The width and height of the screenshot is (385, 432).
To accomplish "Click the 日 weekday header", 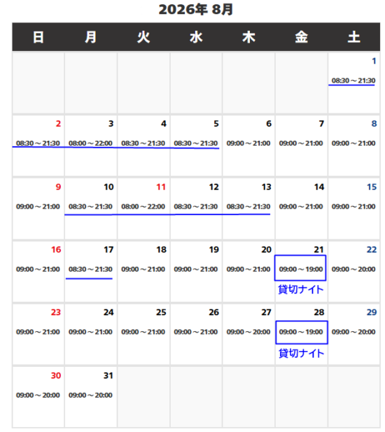I will [x=38, y=37].
